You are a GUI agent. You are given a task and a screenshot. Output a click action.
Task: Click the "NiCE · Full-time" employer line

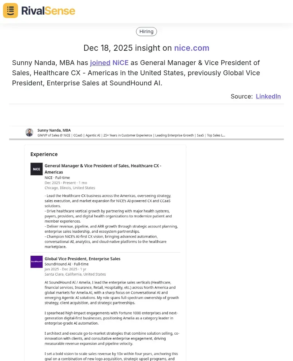(57, 177)
